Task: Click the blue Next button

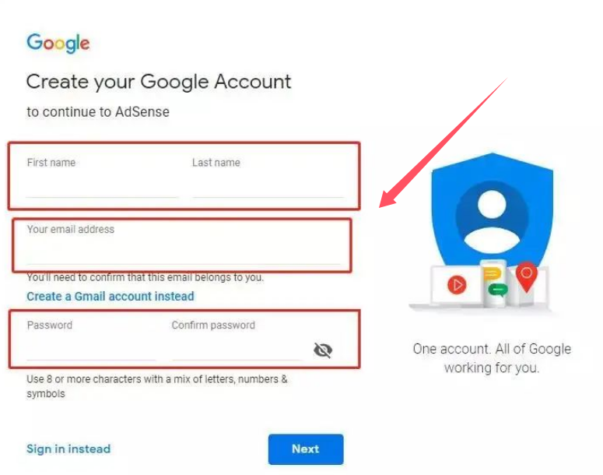Action: [306, 449]
